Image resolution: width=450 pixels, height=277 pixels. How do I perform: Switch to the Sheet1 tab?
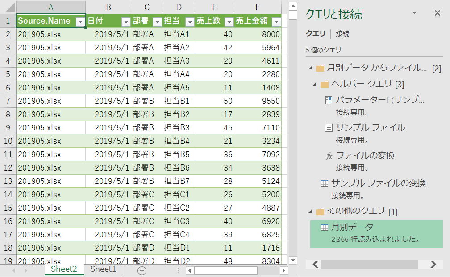pos(103,269)
